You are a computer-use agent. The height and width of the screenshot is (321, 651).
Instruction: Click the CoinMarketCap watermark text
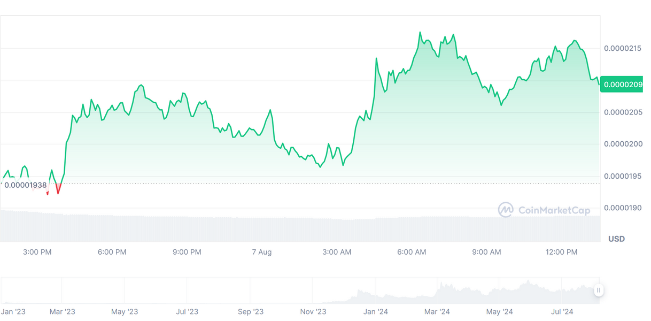coord(554,210)
